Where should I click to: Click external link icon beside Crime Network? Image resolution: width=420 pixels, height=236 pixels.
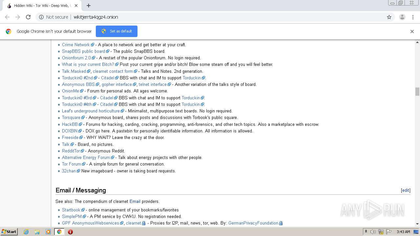coord(93,45)
